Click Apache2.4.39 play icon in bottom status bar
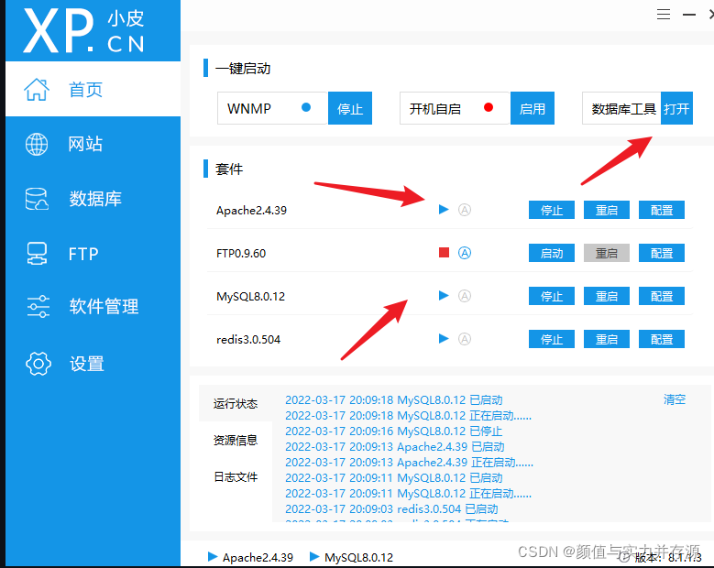Image resolution: width=714 pixels, height=568 pixels. coord(213,556)
